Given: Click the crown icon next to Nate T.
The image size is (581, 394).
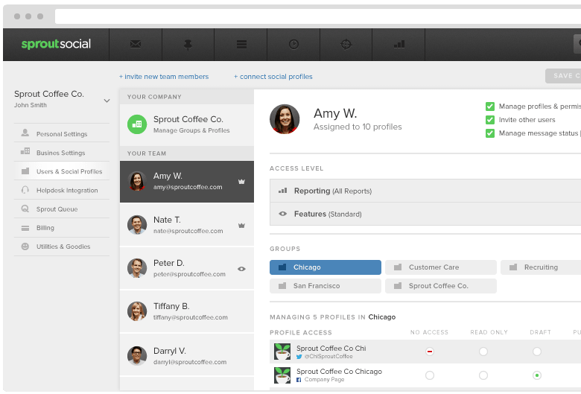Looking at the screenshot, I should tap(241, 226).
